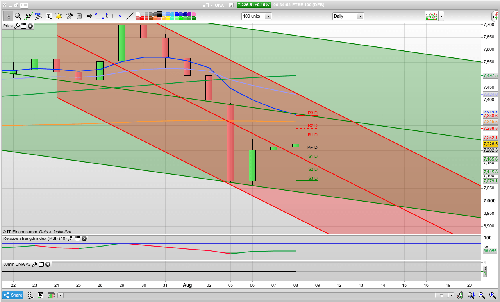This screenshot has height=302, width=500.
Task: Click the scrollbar left arrow
Action: [x=60, y=295]
